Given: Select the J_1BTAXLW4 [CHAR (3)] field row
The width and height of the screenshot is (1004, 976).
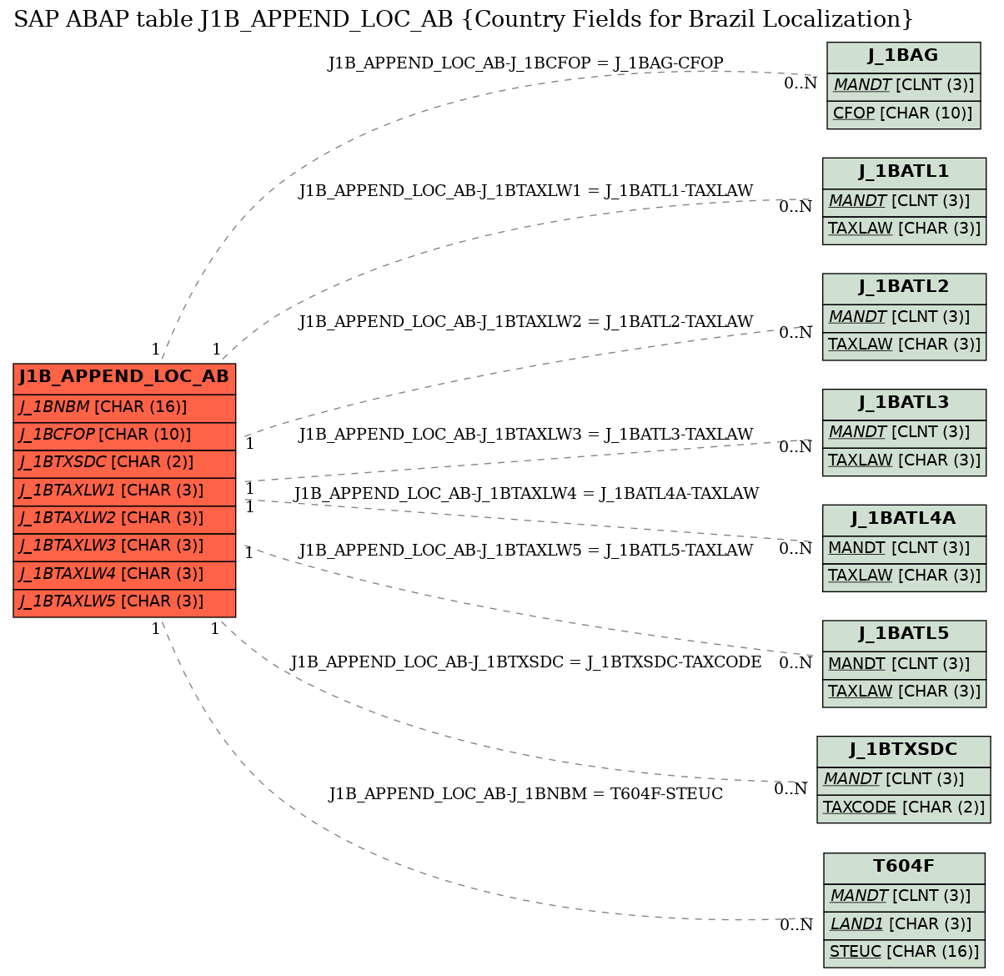Looking at the screenshot, I should (x=124, y=575).
